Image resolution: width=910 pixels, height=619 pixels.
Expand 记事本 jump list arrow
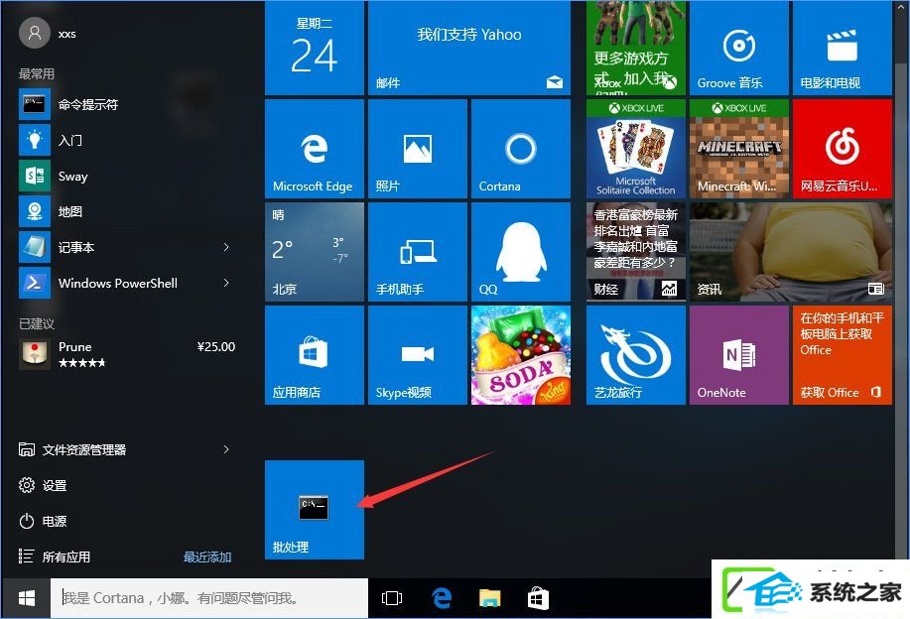(226, 247)
